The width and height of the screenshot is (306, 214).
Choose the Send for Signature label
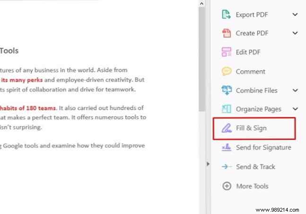tap(263, 148)
